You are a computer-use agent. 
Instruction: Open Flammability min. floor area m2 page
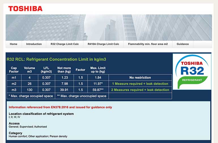[x=148, y=44]
